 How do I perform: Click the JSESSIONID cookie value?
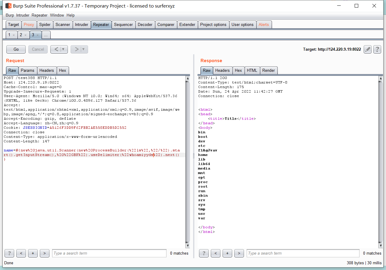[x=88, y=128]
